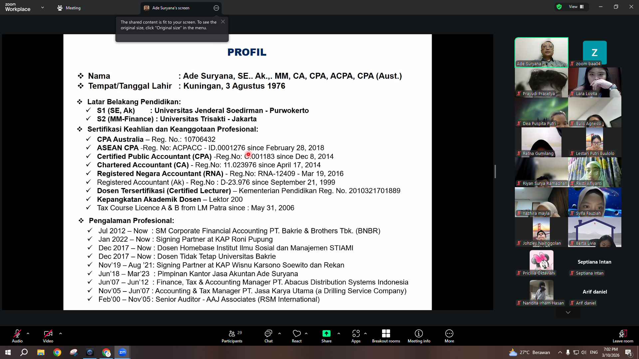Open the React heart menu
Screen dimensions: 639x359
click(x=297, y=336)
